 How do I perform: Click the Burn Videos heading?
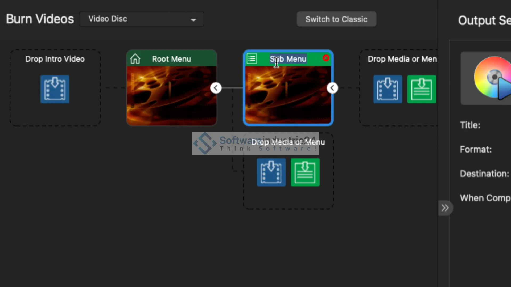point(40,19)
